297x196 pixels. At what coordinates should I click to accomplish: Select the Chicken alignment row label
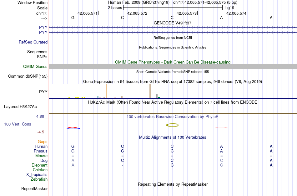point(40,170)
